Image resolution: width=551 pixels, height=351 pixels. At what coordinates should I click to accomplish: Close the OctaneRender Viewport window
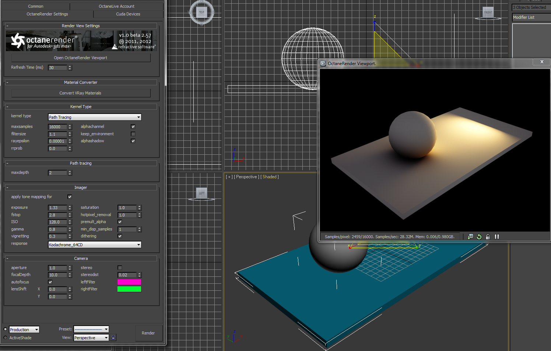542,62
